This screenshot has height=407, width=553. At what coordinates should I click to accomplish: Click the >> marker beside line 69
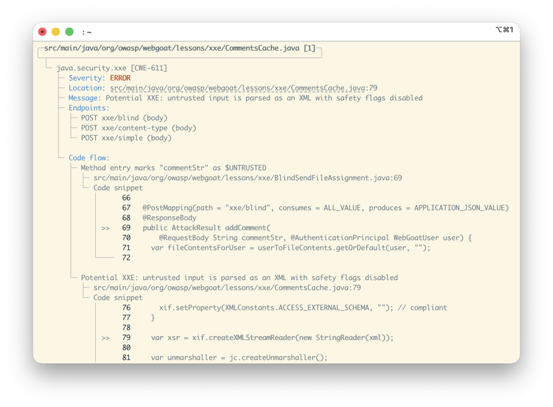click(105, 228)
